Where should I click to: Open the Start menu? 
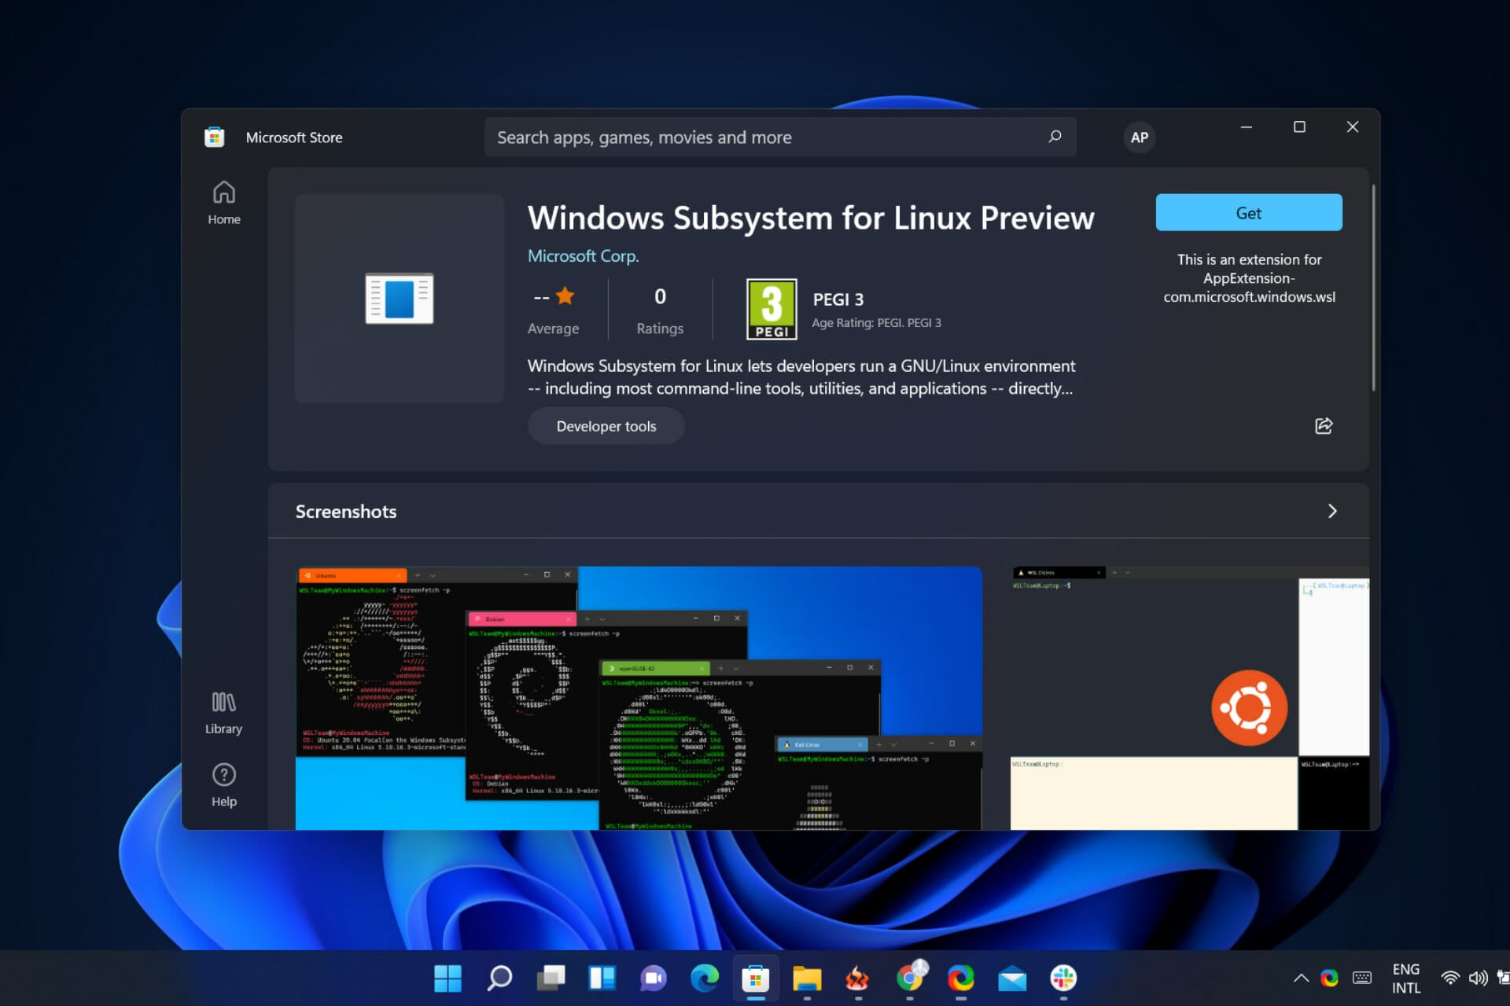447,978
